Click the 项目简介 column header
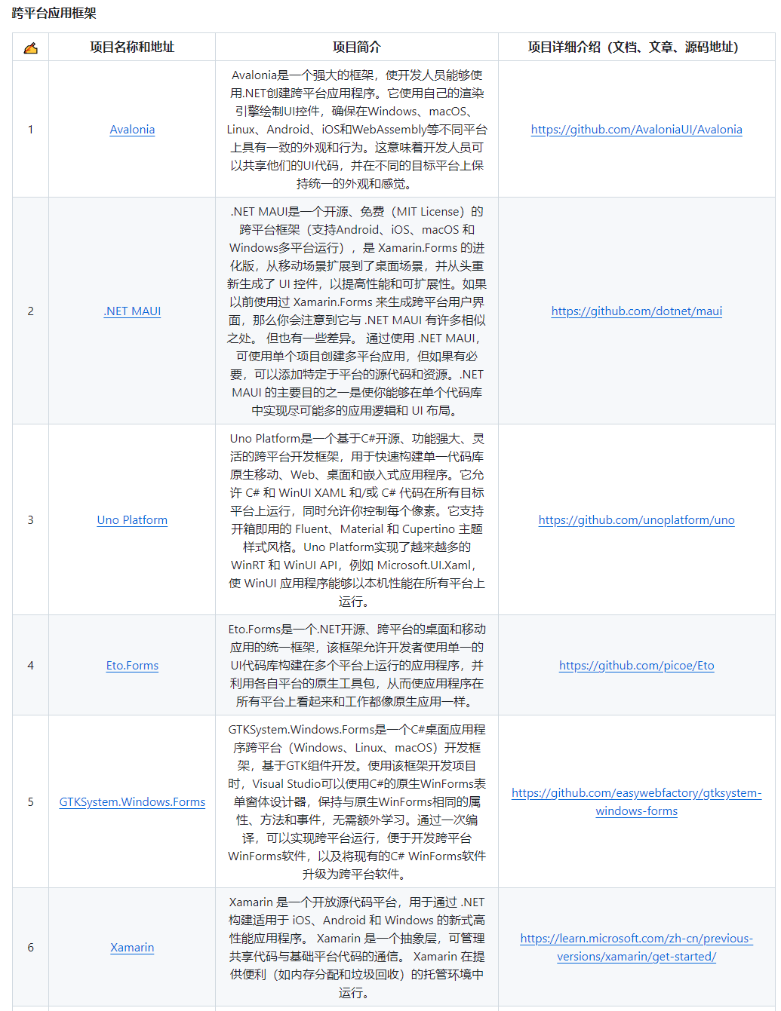 [x=357, y=47]
